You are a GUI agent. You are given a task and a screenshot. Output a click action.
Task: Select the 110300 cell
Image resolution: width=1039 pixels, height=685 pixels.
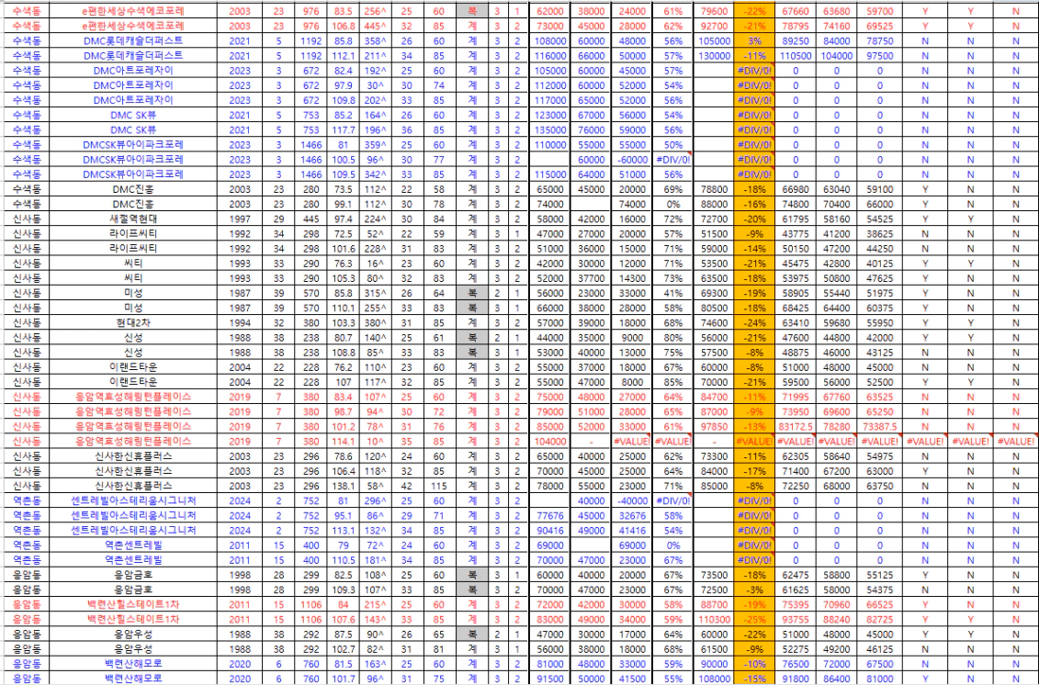(713, 620)
